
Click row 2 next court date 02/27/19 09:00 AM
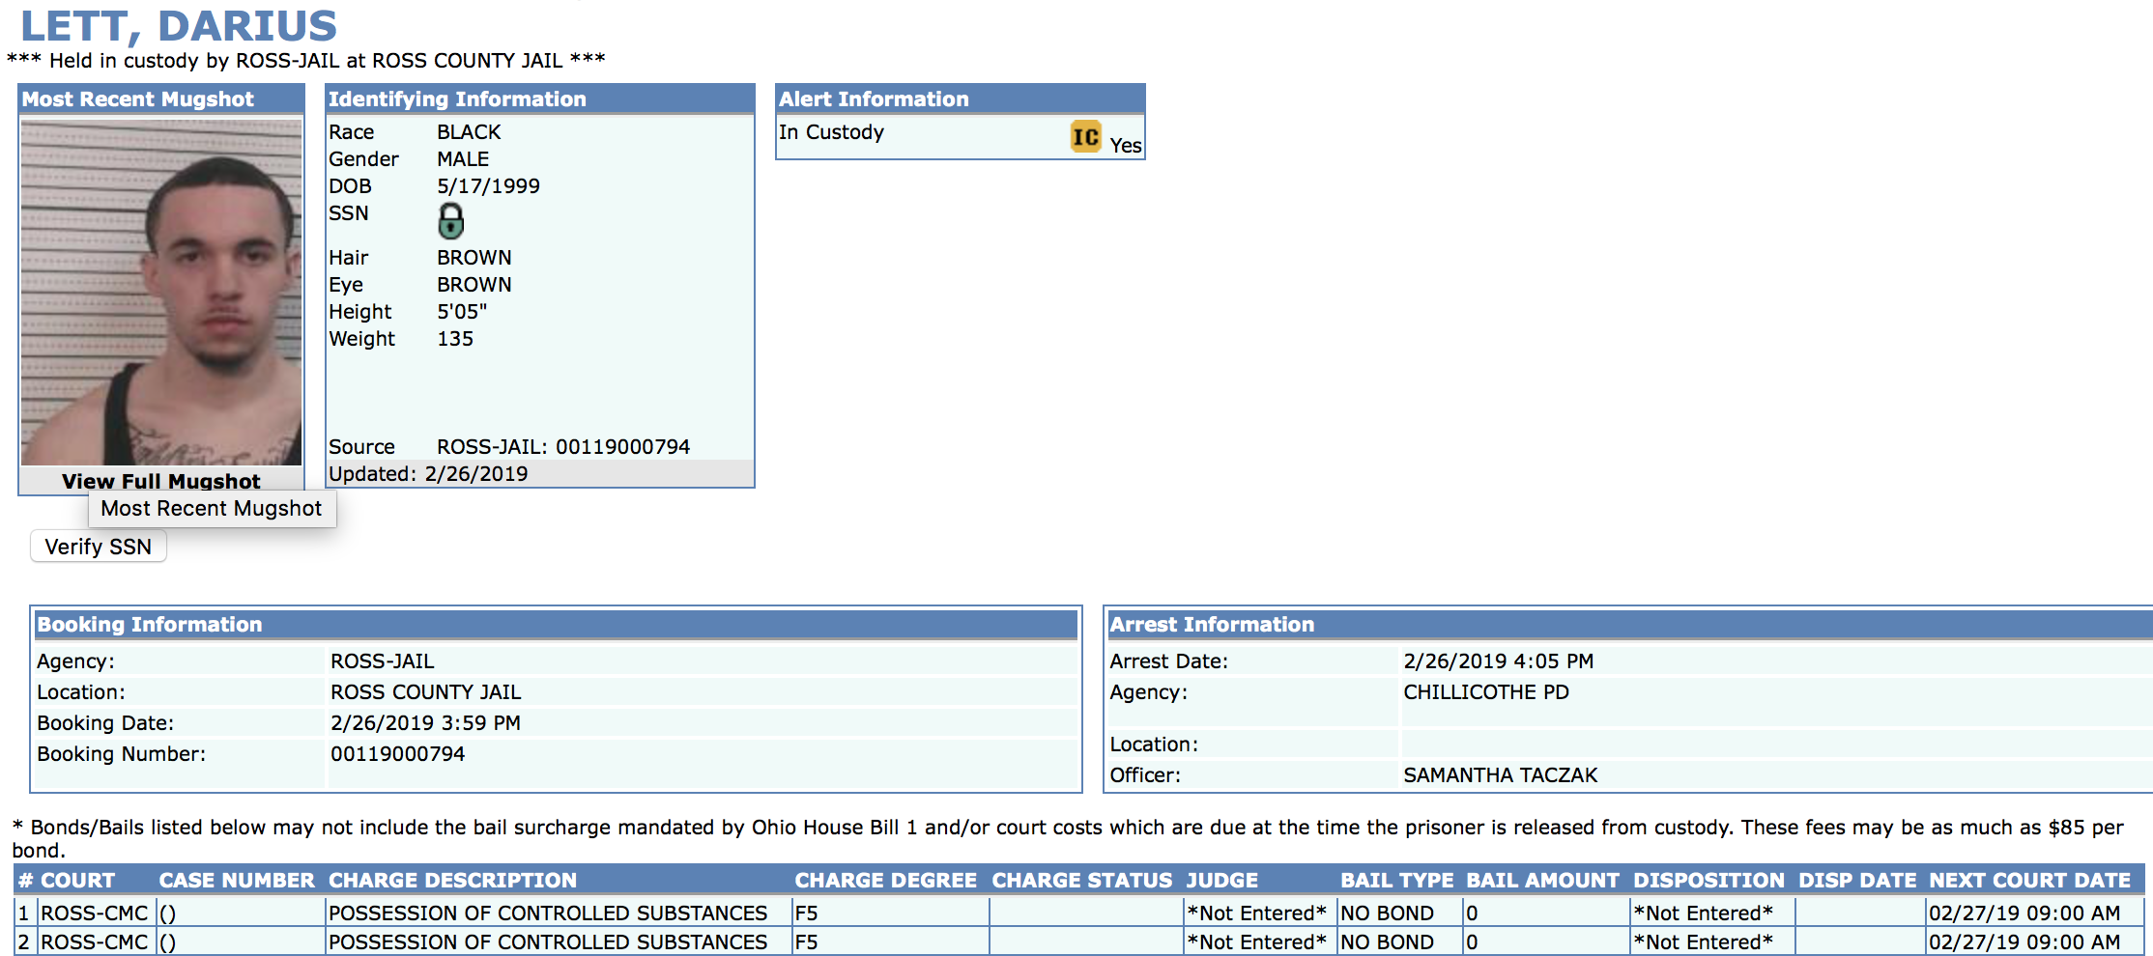pos(2024,942)
